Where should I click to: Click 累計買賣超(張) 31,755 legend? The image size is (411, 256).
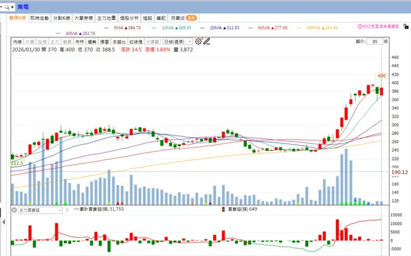(99, 209)
